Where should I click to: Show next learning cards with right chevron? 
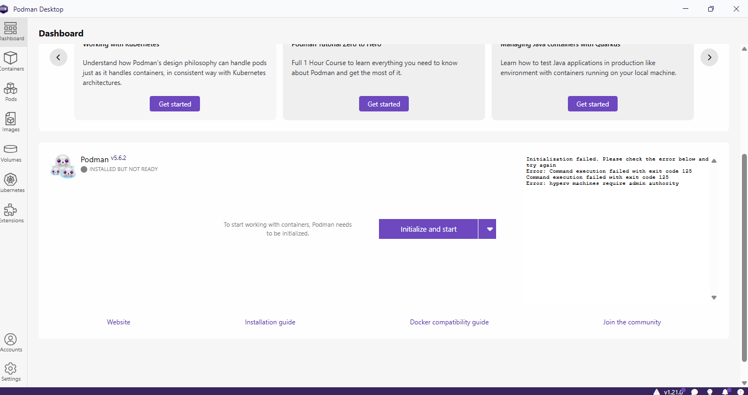[709, 57]
